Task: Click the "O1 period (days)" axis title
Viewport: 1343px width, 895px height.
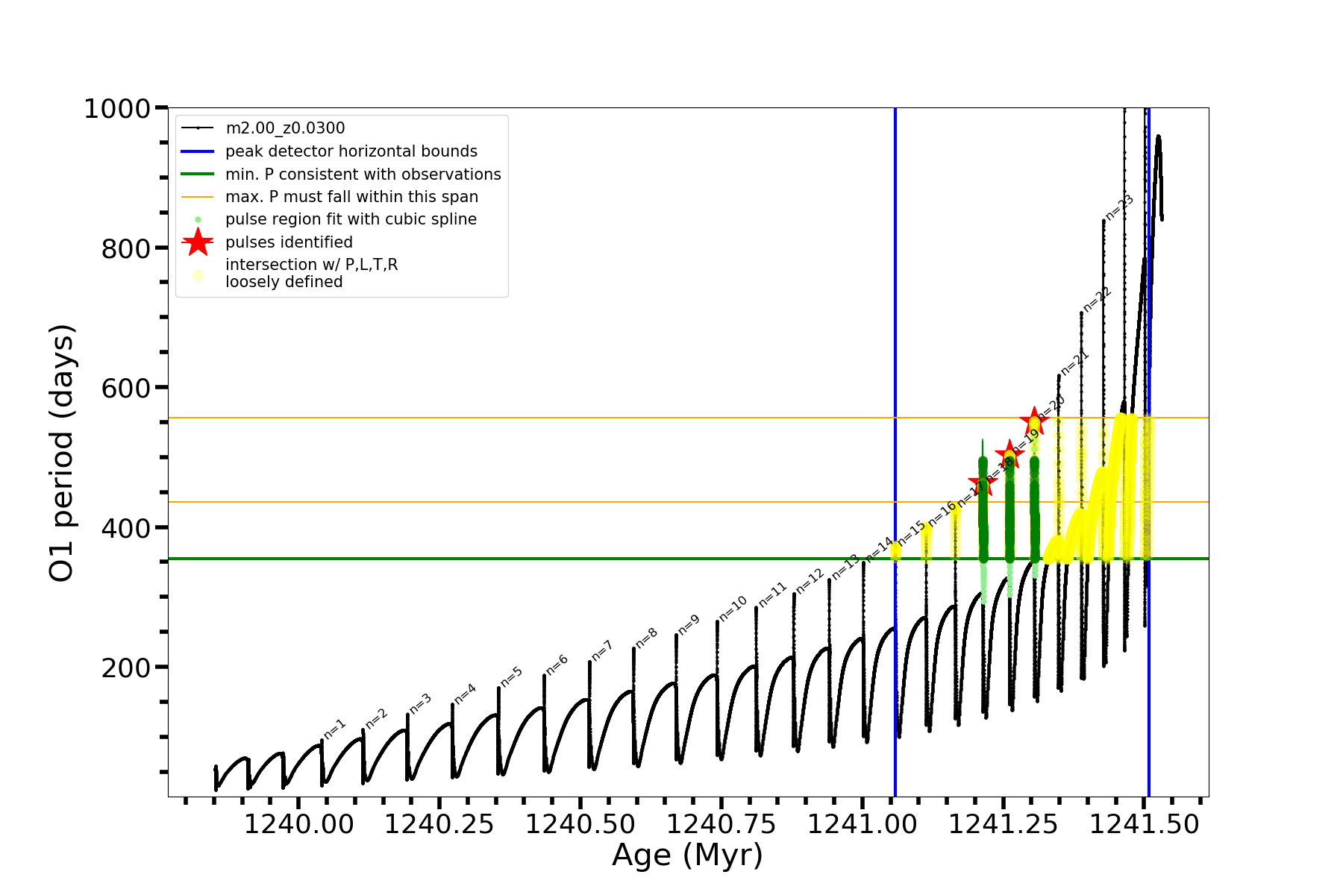Action: tap(62, 453)
